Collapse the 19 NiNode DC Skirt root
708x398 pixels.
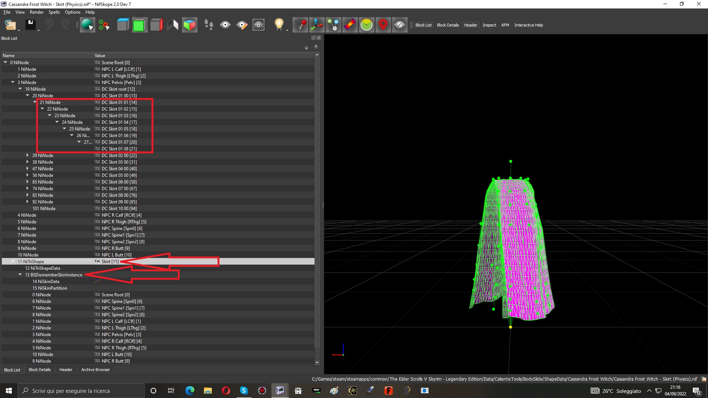tap(20, 89)
